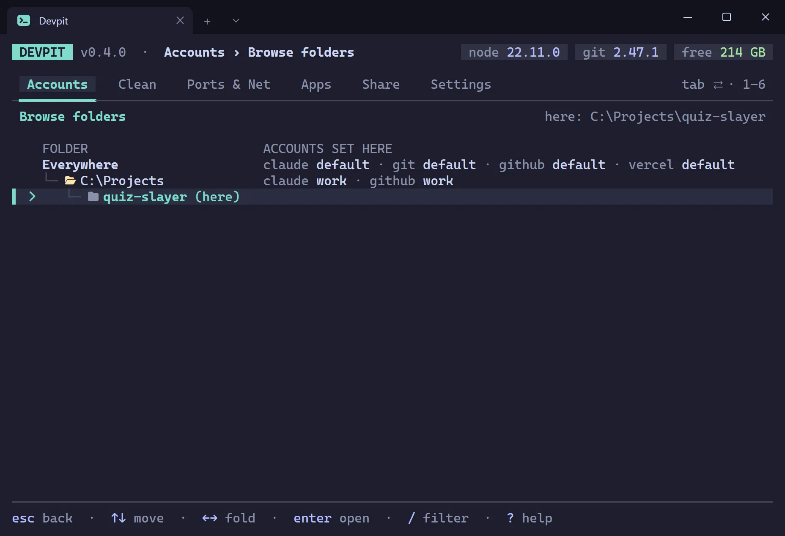Screen dimensions: 785x536
Task: Click the DEVPIT logo badge
Action: 42,52
